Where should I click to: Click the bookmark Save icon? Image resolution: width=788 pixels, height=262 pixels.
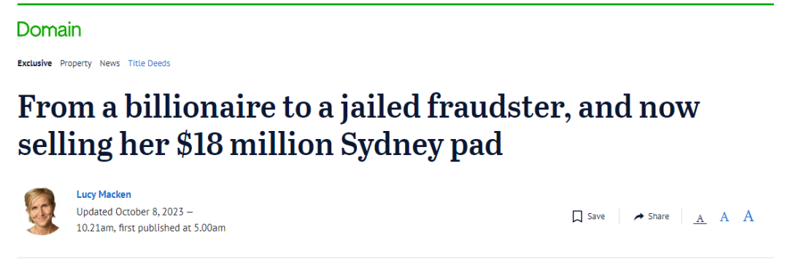pos(577,216)
